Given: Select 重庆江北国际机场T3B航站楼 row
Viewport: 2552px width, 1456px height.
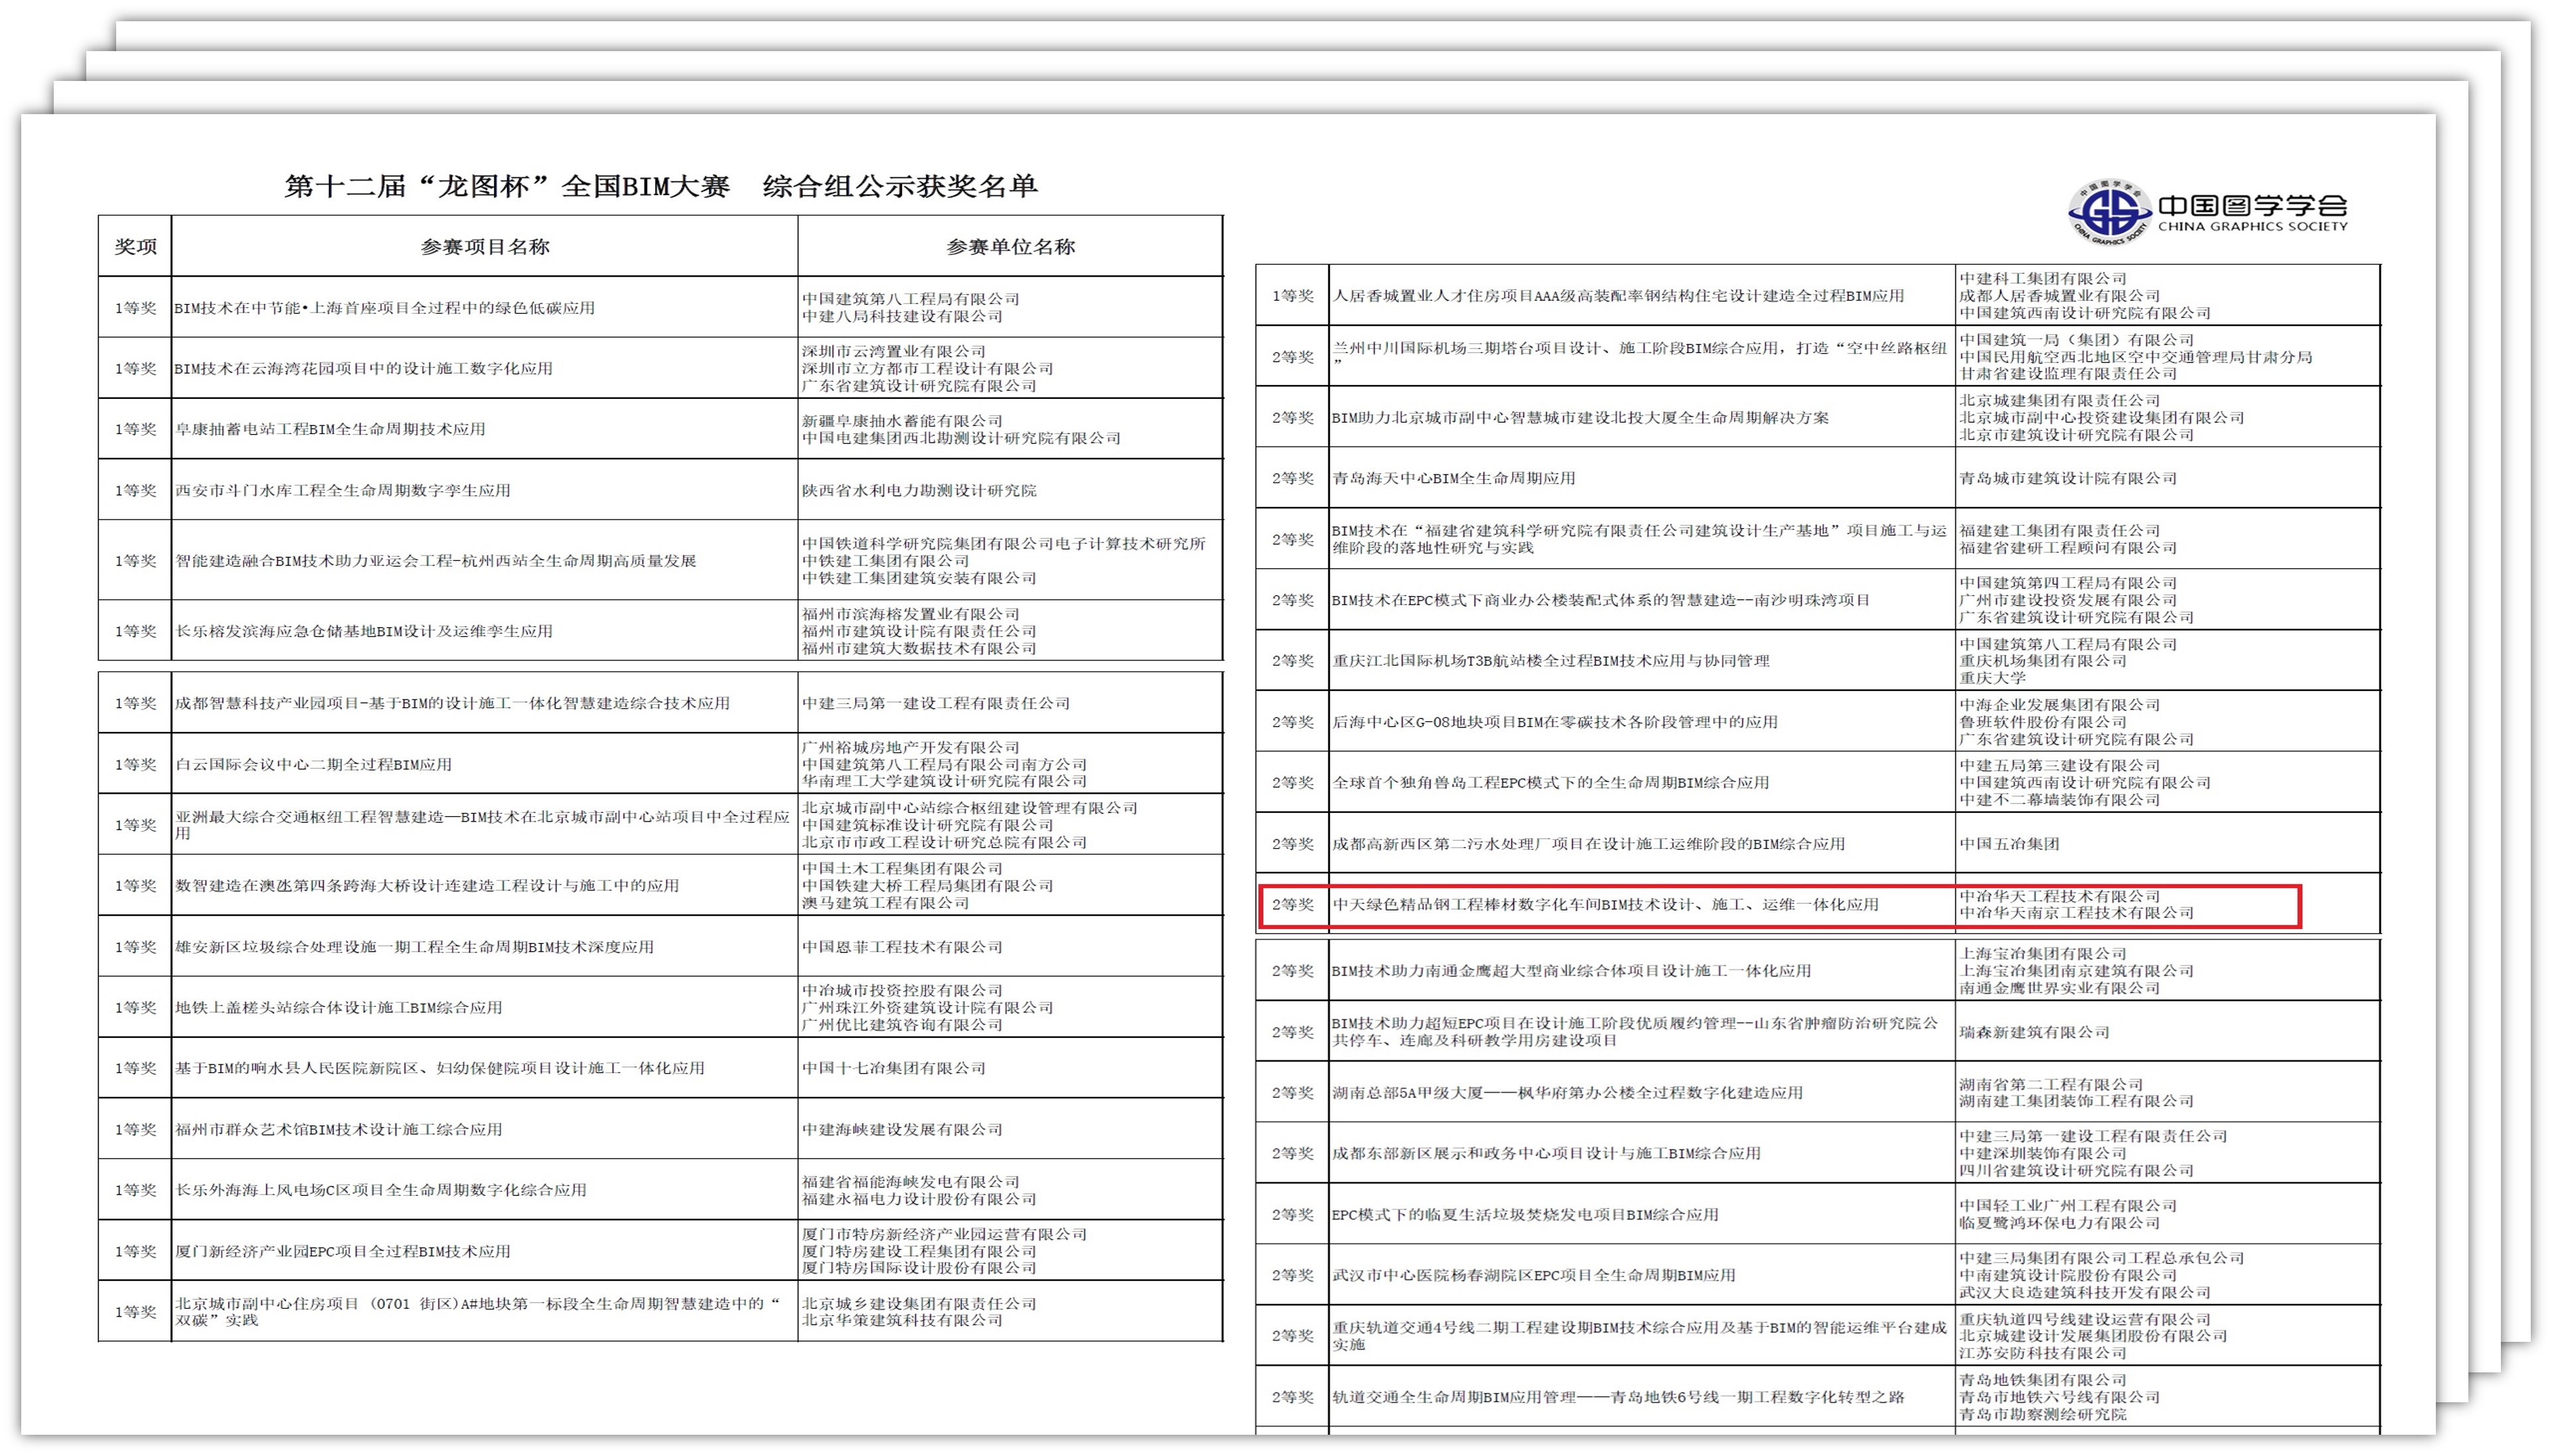Looking at the screenshot, I should point(1818,660).
